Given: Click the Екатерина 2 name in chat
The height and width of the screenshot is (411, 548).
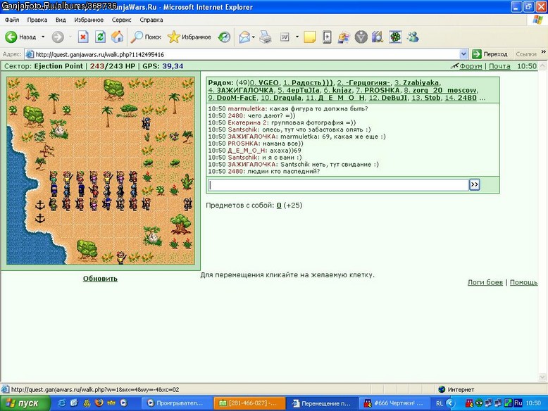Looking at the screenshot, I should pos(249,122).
